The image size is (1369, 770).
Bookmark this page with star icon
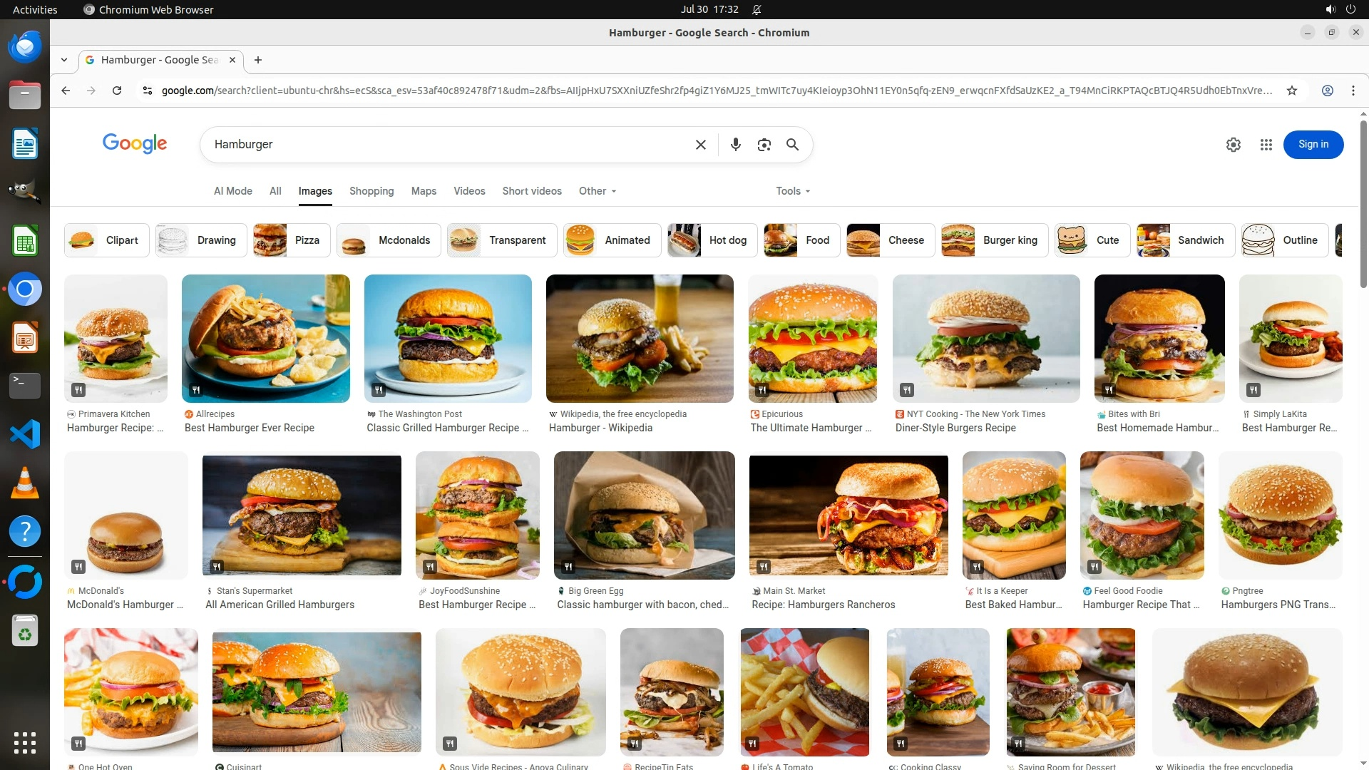coord(1291,91)
